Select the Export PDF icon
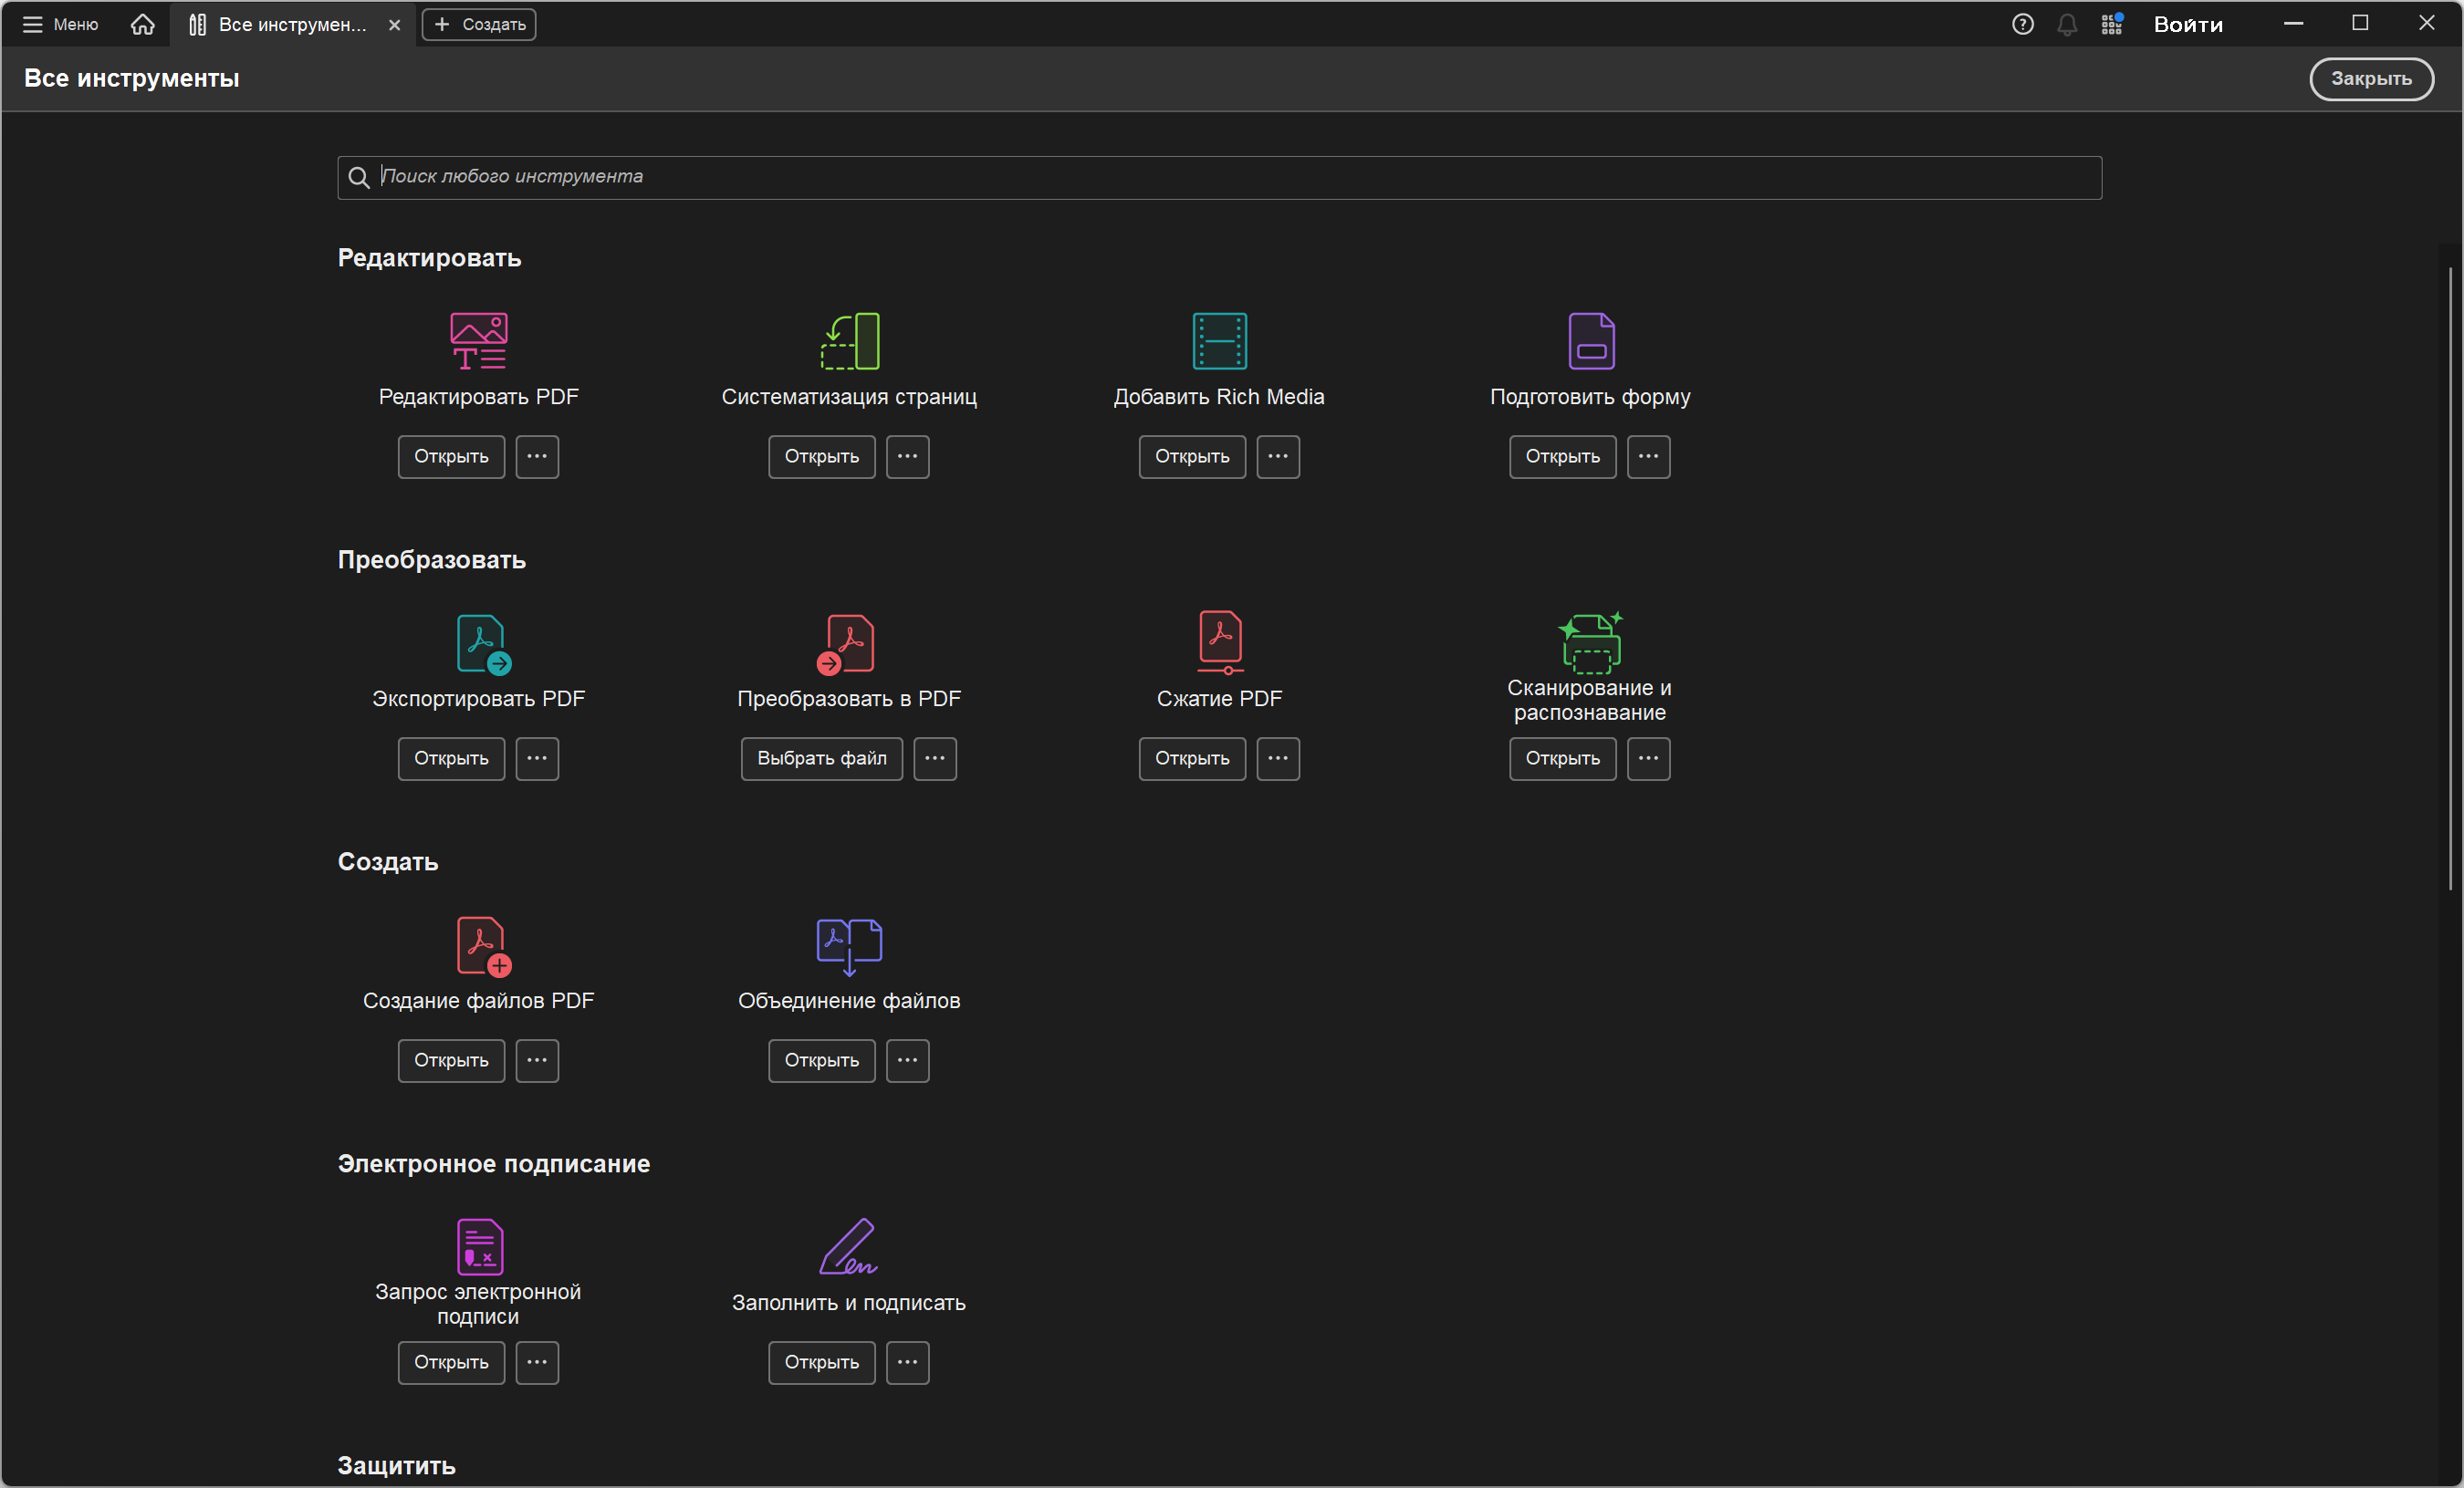Screen dimensions: 2464x1488 [482, 644]
